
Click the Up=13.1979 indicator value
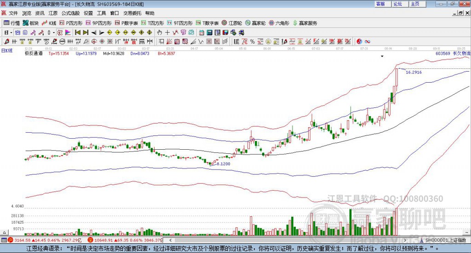pyautogui.click(x=86, y=53)
